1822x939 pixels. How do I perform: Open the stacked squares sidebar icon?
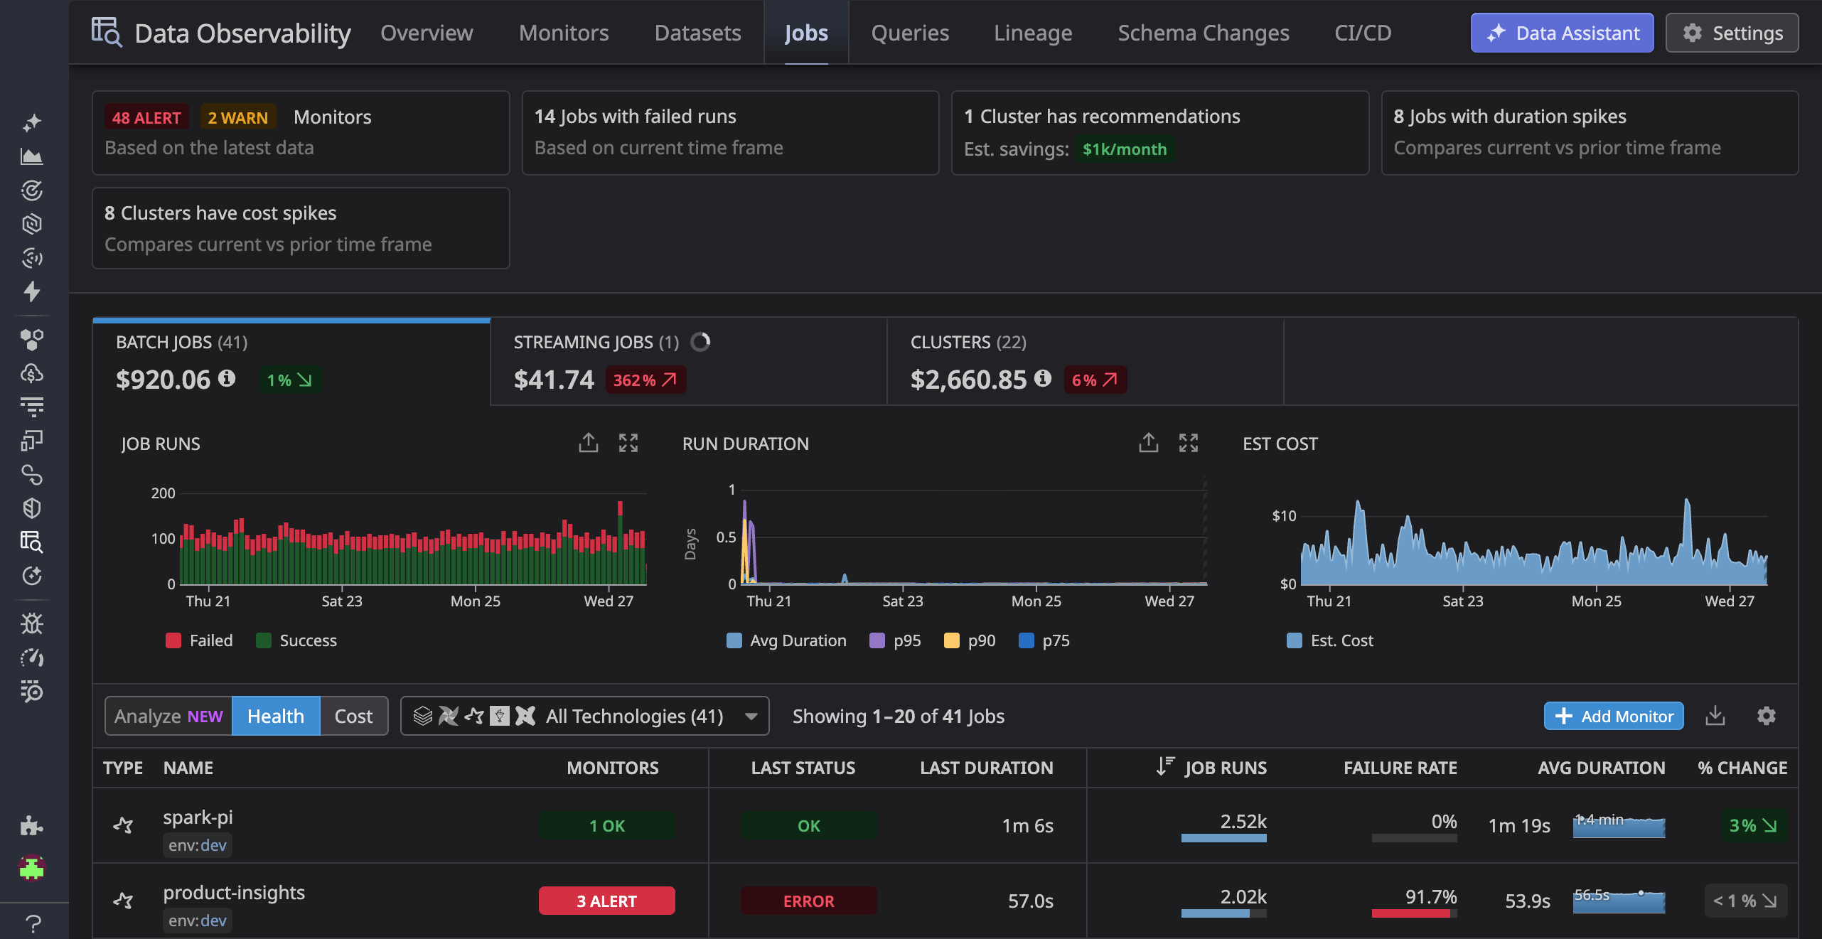[x=32, y=441]
